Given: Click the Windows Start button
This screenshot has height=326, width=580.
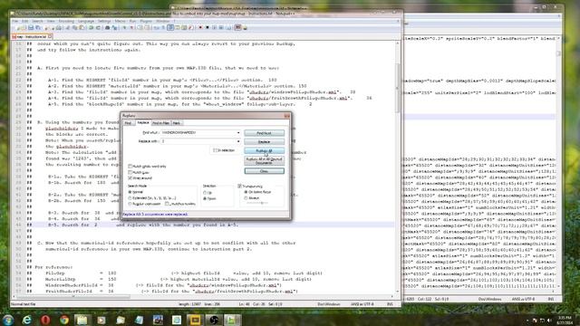Looking at the screenshot, I should point(7,320).
